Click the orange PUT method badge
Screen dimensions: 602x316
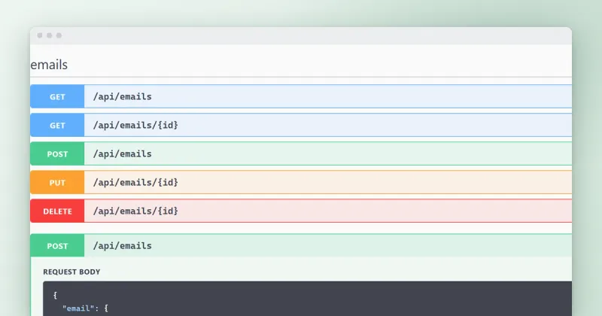pos(57,182)
